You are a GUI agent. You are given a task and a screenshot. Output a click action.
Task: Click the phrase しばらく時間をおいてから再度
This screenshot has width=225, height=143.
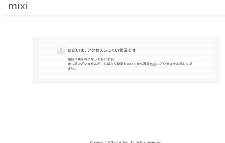pyautogui.click(x=127, y=64)
